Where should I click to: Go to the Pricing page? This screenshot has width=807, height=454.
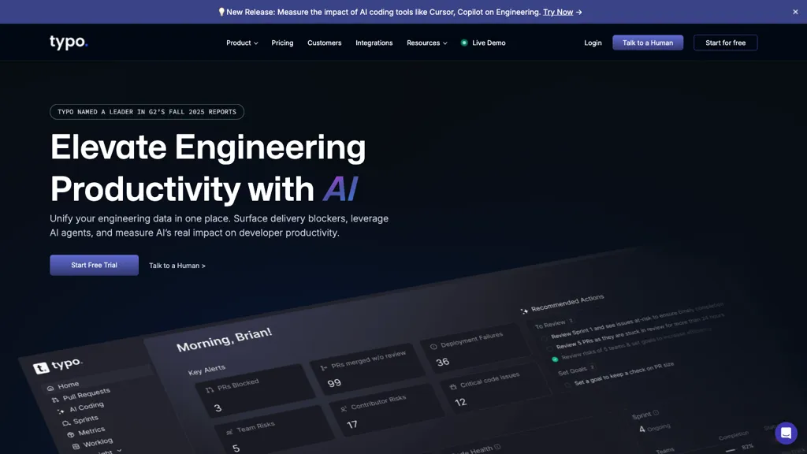(x=282, y=43)
